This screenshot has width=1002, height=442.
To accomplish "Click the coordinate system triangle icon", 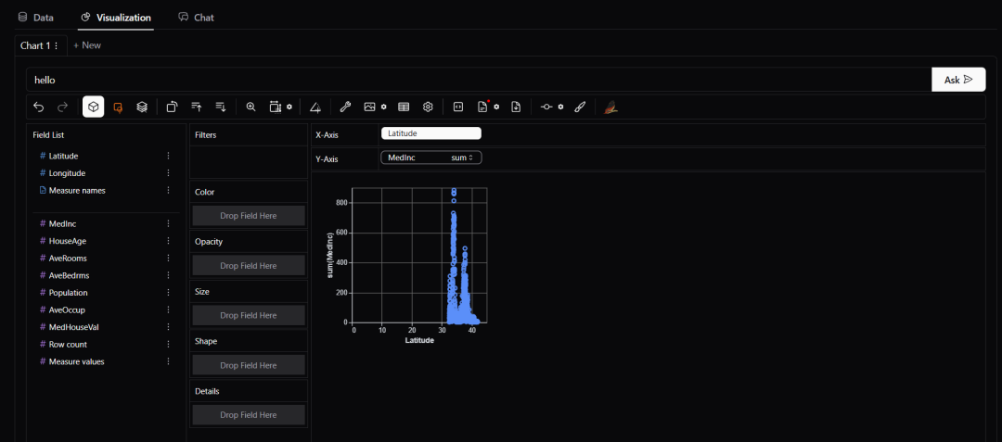I will coord(315,107).
